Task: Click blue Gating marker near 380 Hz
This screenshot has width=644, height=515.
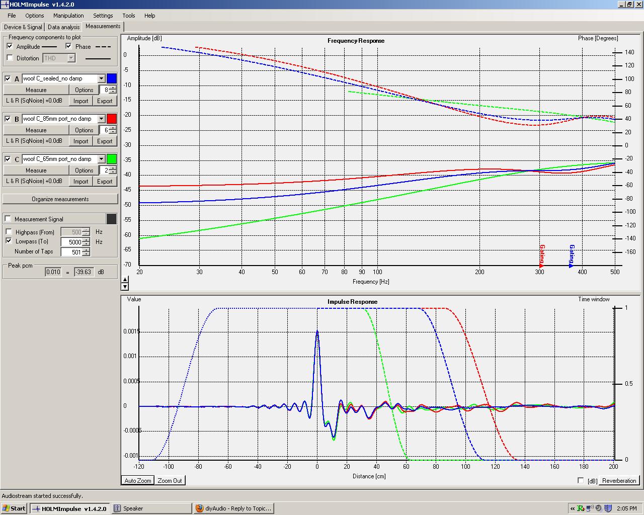Action: (x=572, y=256)
